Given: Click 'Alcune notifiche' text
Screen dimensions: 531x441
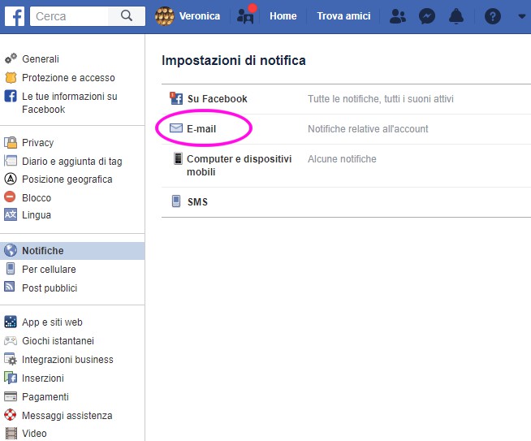Looking at the screenshot, I should 342,159.
